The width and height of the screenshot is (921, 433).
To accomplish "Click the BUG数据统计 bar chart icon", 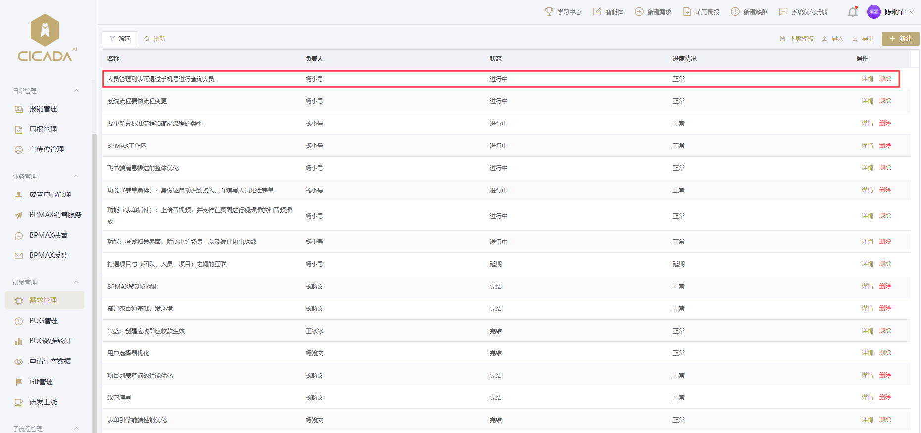I will (x=19, y=341).
